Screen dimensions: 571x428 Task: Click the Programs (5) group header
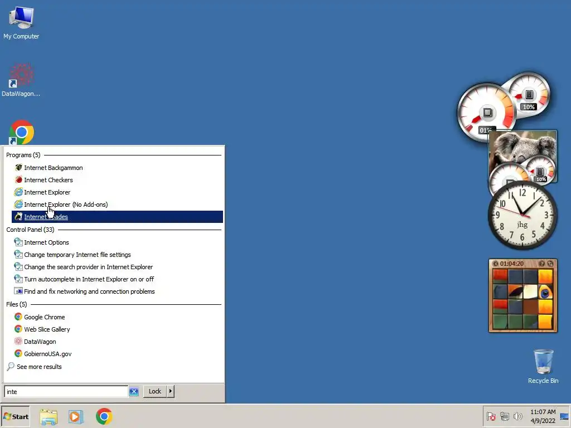(x=23, y=155)
